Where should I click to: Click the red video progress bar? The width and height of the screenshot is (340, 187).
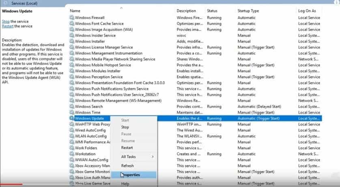tap(11, 185)
